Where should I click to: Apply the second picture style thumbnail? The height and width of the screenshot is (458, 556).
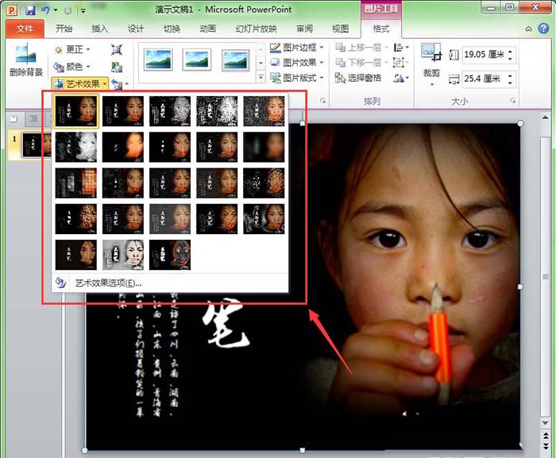click(x=197, y=60)
